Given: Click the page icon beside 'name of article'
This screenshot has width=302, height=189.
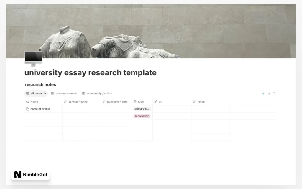Looking at the screenshot, I should pyautogui.click(x=27, y=109).
